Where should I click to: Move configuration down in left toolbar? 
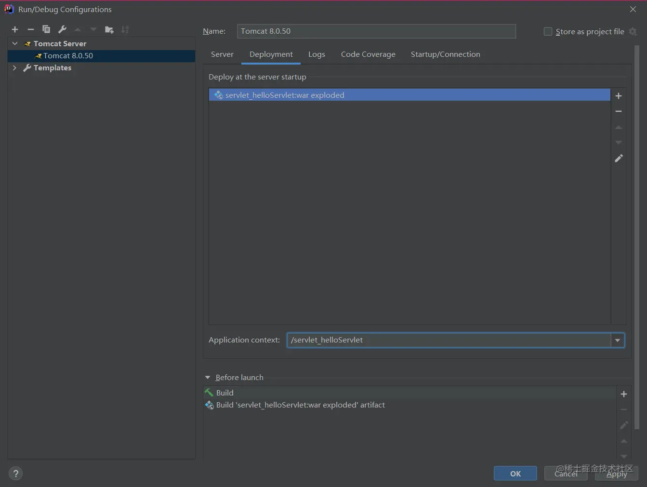(93, 29)
